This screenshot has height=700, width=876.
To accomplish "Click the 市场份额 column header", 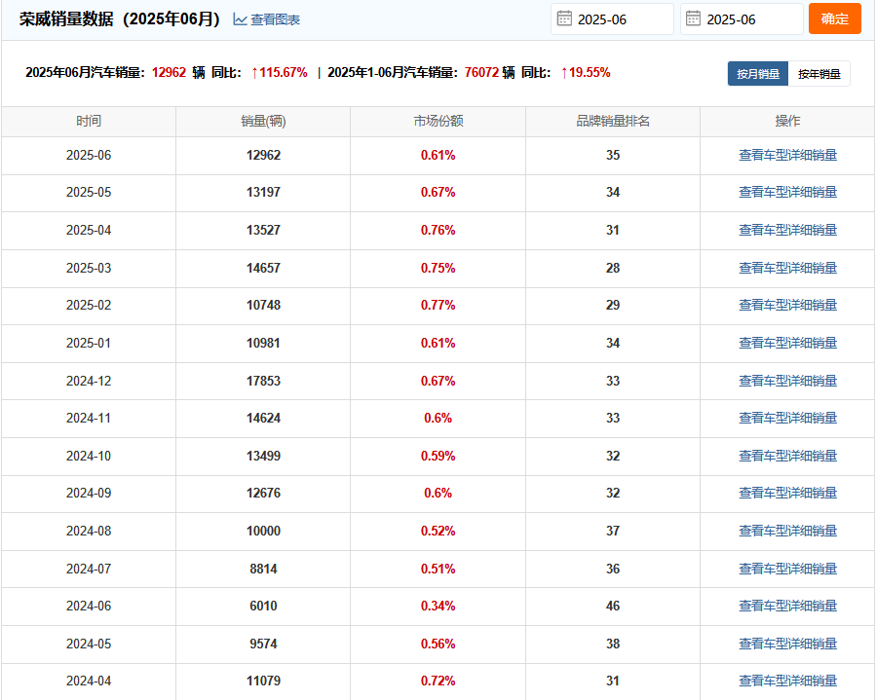I will coord(438,121).
